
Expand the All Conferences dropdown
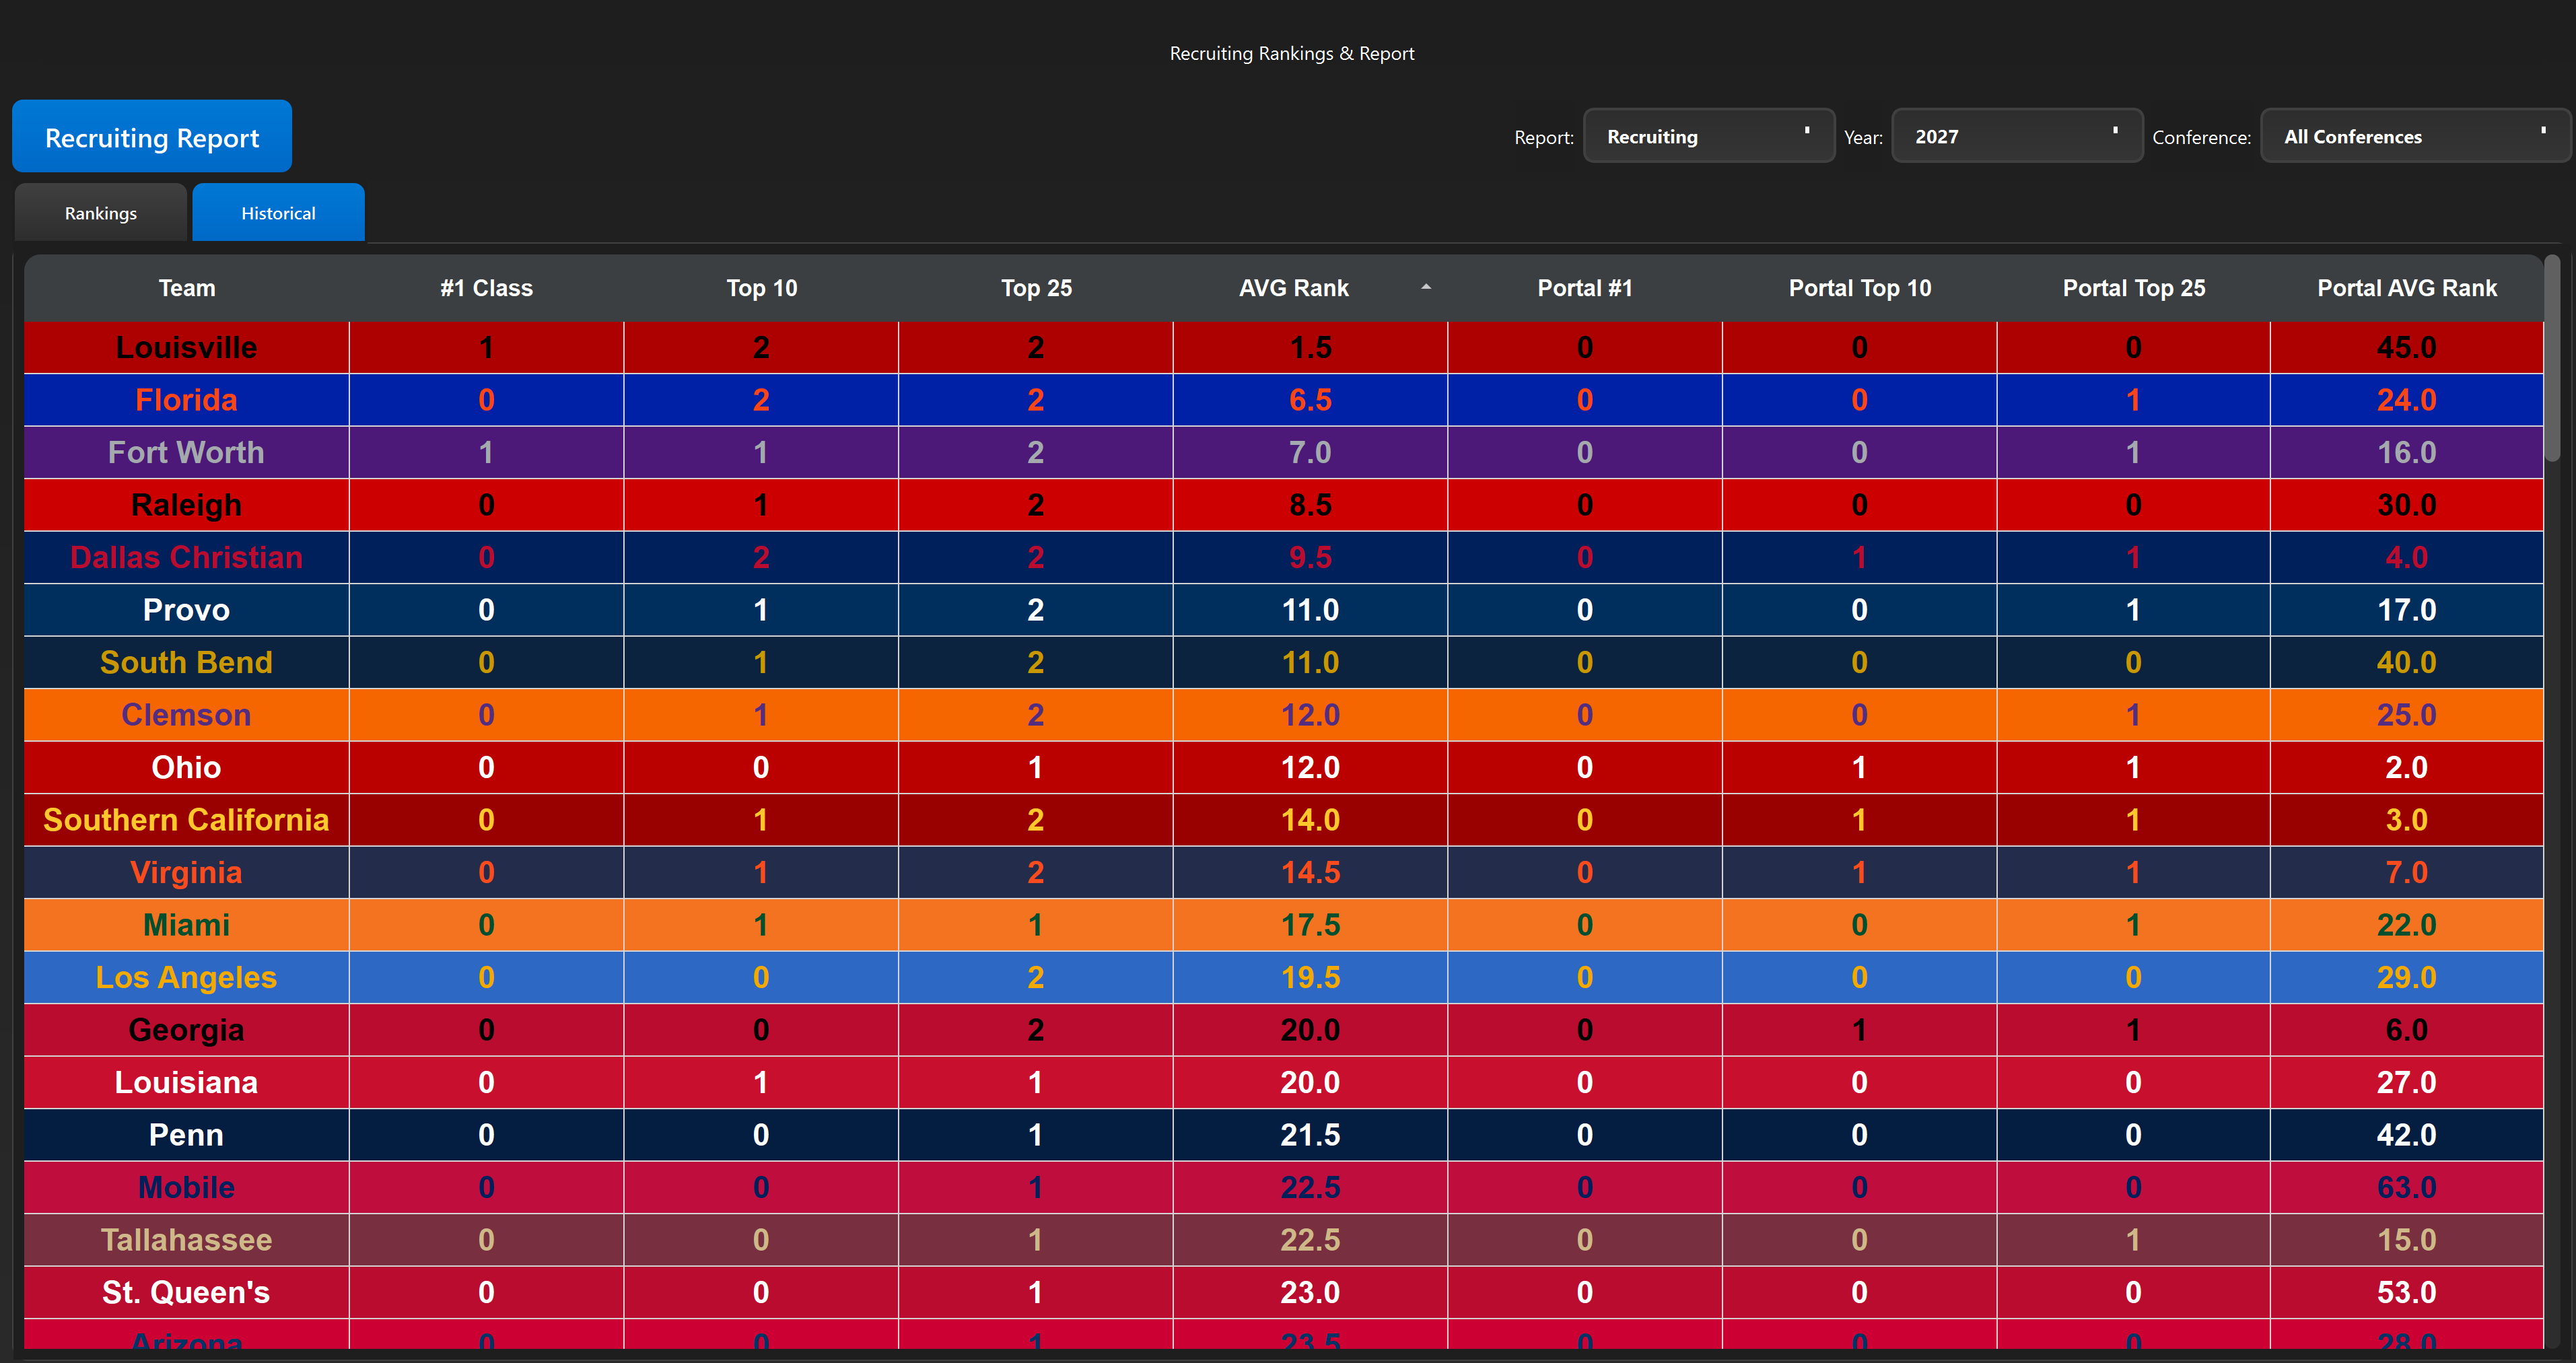(x=2415, y=136)
